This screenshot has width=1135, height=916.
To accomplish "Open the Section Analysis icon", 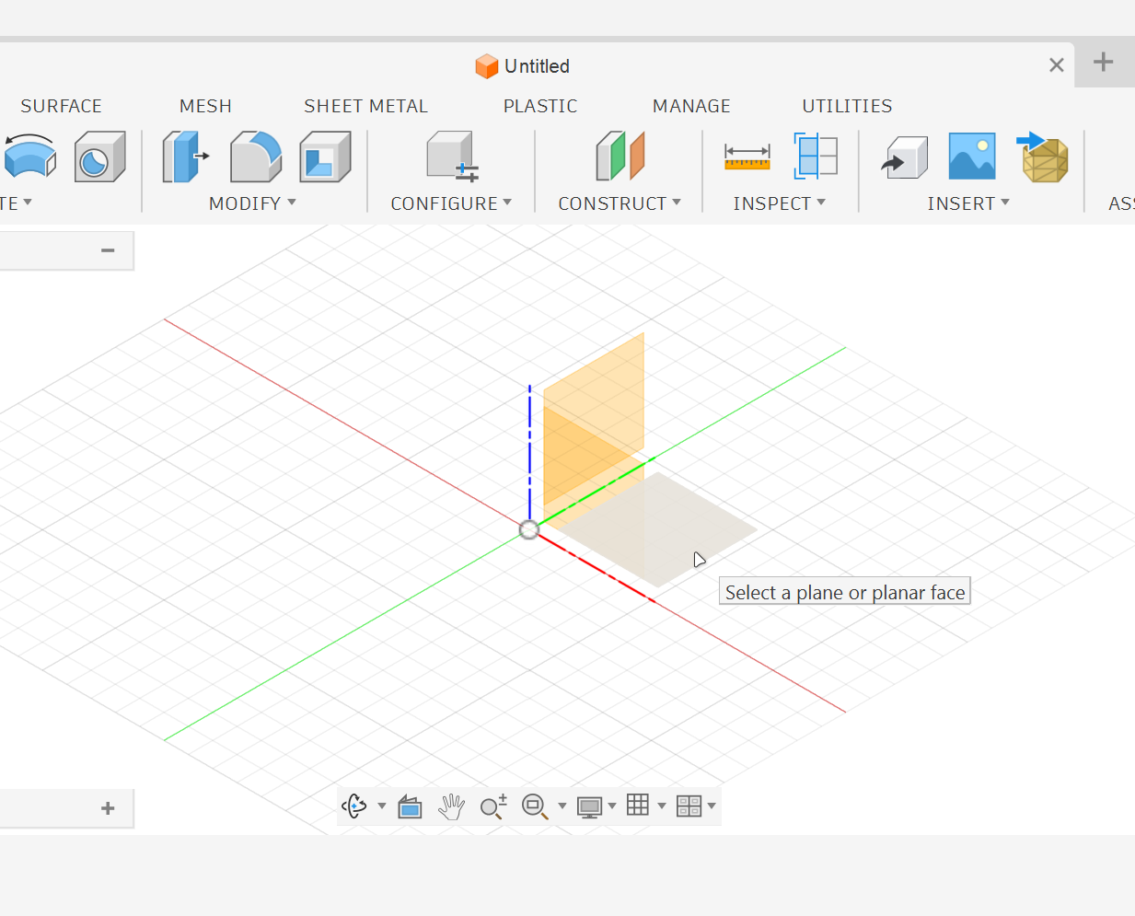I will tap(816, 156).
